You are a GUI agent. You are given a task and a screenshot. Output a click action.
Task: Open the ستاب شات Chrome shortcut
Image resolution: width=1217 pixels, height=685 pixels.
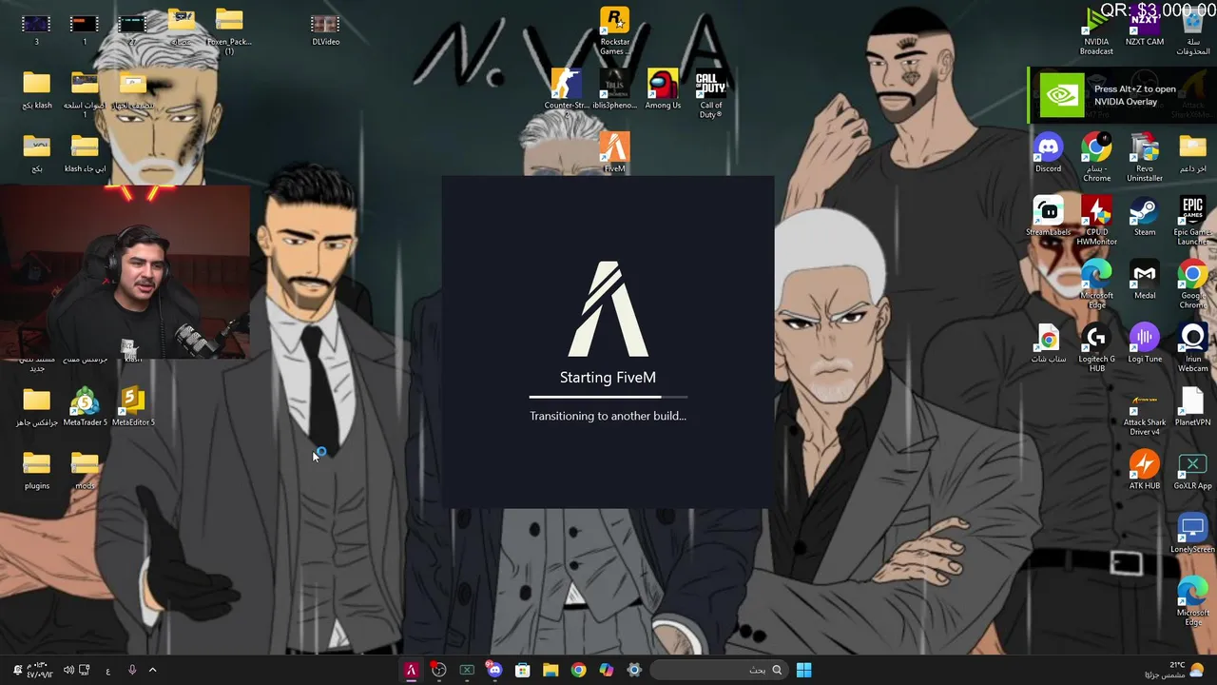(x=1048, y=342)
